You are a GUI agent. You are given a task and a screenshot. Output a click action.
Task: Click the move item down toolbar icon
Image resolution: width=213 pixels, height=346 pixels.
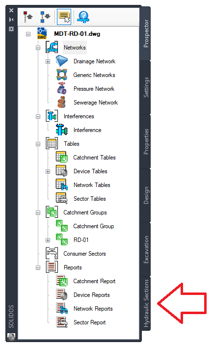click(46, 17)
